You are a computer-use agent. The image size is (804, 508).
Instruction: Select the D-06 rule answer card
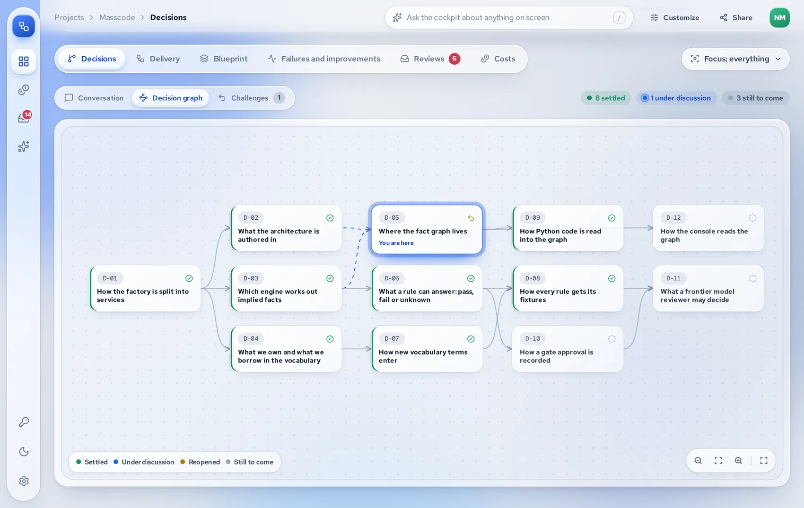pyautogui.click(x=427, y=288)
